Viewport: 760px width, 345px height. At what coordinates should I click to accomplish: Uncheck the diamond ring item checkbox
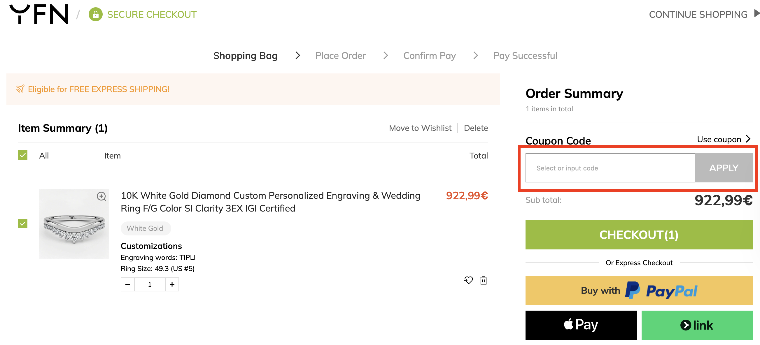coord(23,223)
